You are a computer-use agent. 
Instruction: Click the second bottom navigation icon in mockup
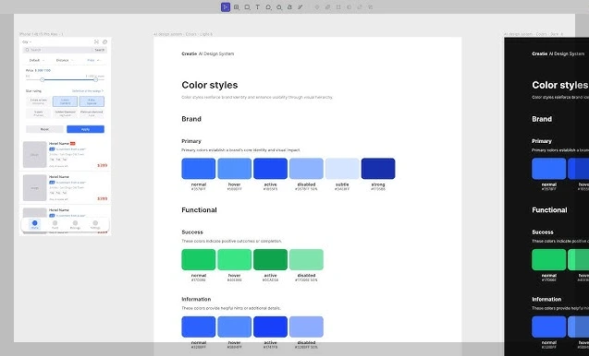pyautogui.click(x=55, y=224)
